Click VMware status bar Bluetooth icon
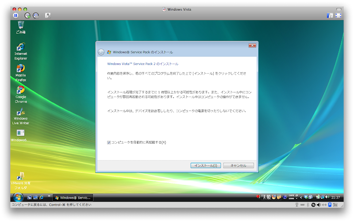Screen dimensions: 354x222 point(308,205)
